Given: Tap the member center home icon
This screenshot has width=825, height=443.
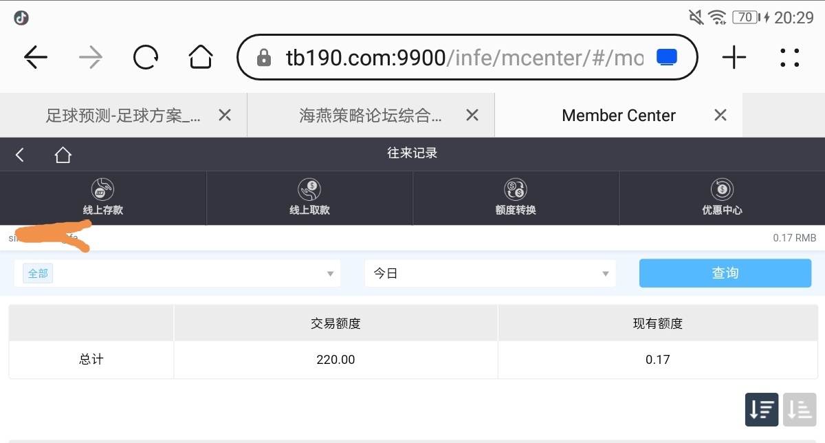Looking at the screenshot, I should coord(63,155).
